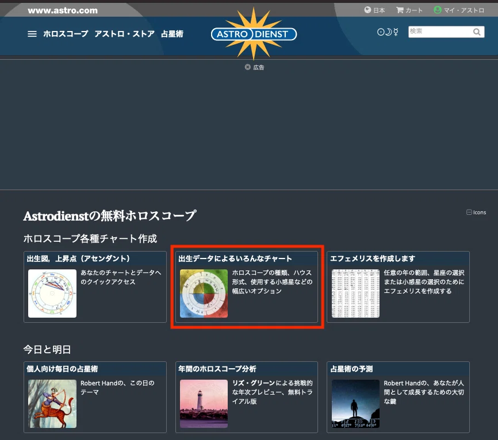This screenshot has width=498, height=440.
Task: Open アストロ・ストア menu
Action: pos(124,34)
